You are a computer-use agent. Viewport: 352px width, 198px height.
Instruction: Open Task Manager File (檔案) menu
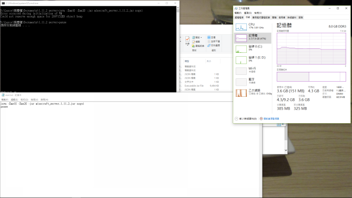tap(238, 13)
